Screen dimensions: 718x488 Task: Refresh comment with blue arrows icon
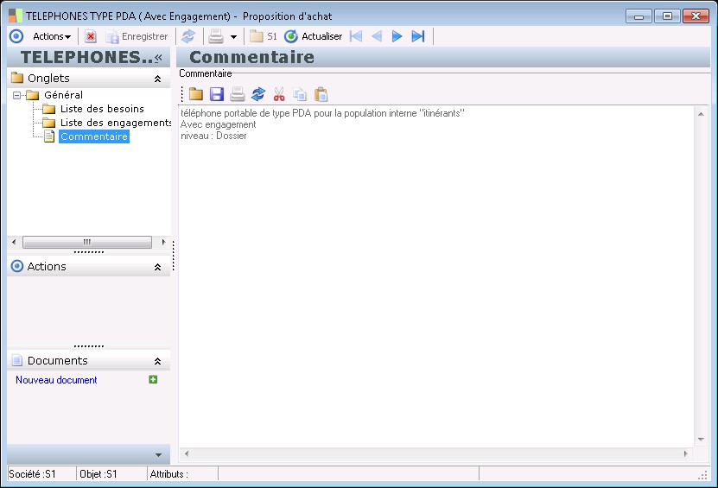(258, 94)
